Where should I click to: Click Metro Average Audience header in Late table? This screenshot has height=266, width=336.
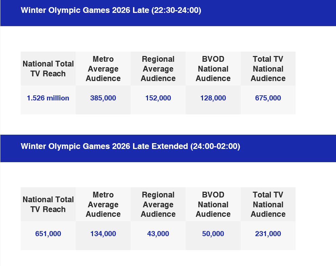coord(103,69)
